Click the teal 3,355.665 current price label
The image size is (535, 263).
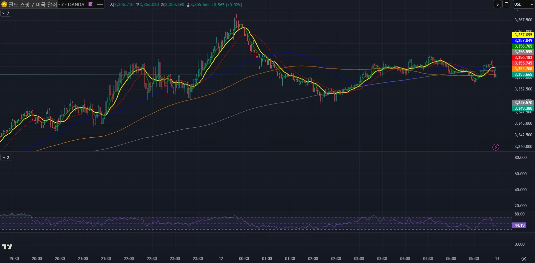tap(523, 74)
